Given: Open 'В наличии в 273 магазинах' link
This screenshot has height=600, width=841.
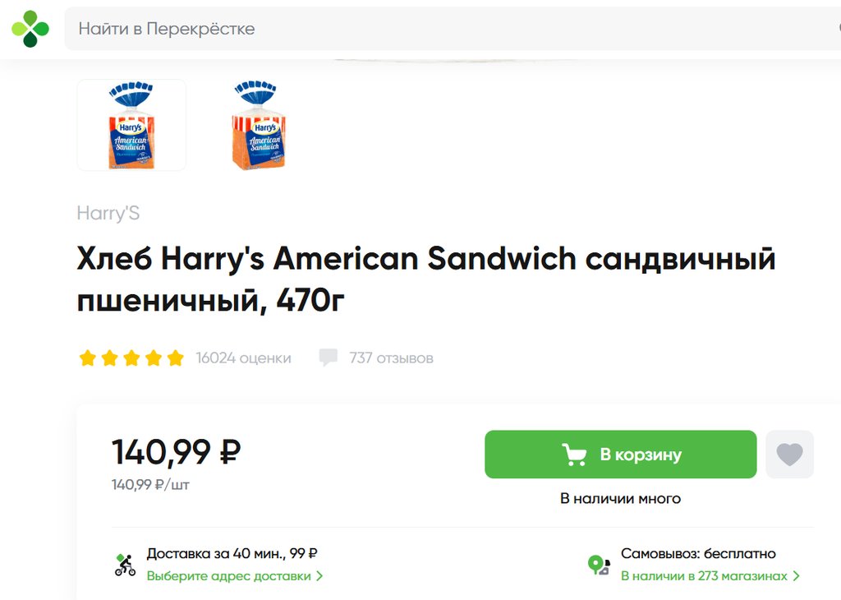Looking at the screenshot, I should (x=704, y=576).
